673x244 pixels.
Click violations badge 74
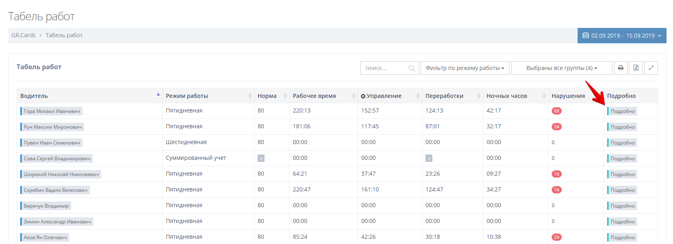tap(557, 190)
